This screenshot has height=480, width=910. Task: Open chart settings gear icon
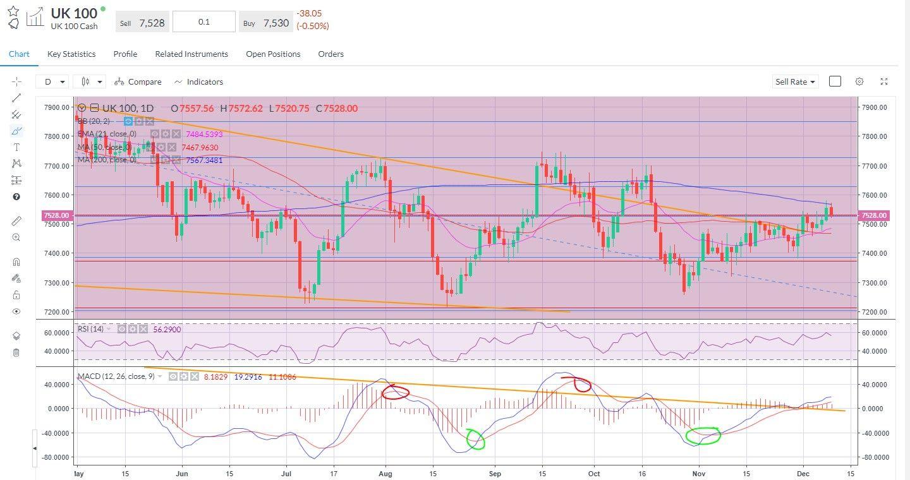pyautogui.click(x=859, y=81)
